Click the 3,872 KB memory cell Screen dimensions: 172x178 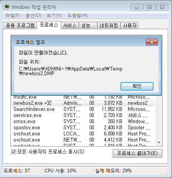tap(113, 103)
